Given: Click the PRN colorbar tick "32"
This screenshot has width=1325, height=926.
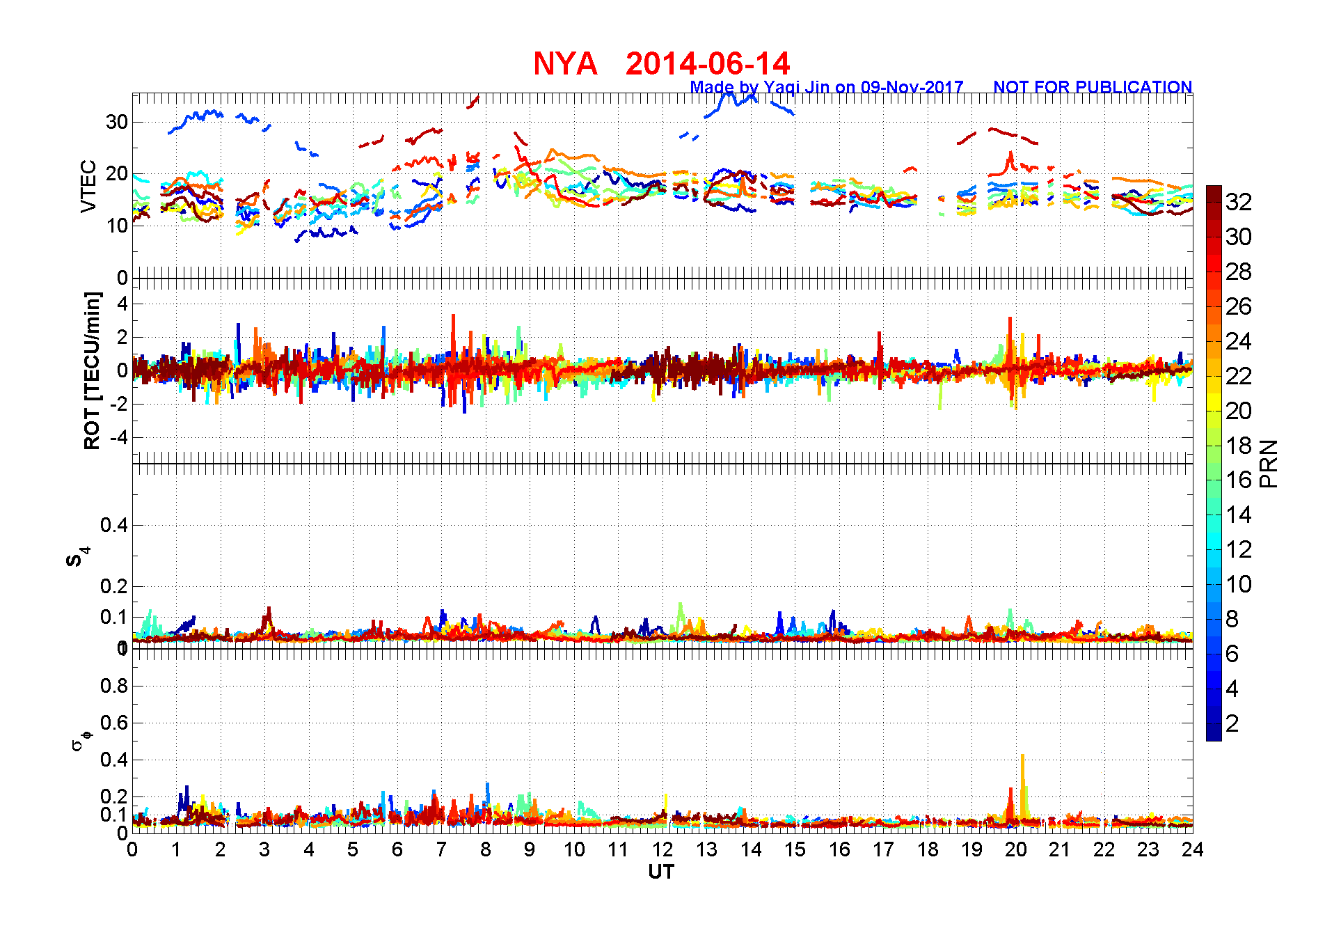Looking at the screenshot, I should point(1239,202).
